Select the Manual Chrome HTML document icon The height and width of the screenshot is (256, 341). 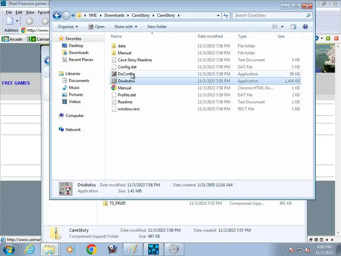[x=114, y=88]
